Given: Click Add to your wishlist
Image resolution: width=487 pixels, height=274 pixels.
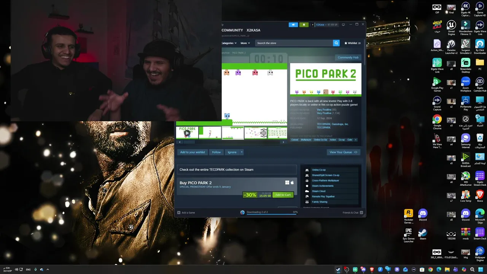Looking at the screenshot, I should 193,152.
